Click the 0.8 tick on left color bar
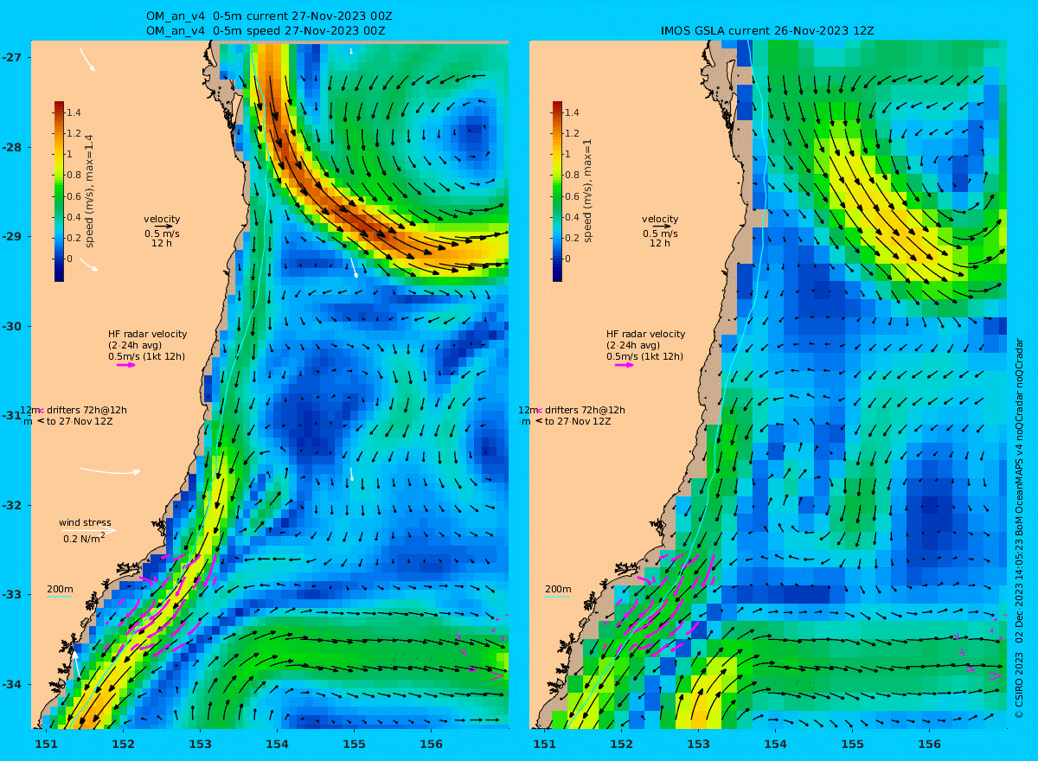1038x761 pixels. point(74,175)
